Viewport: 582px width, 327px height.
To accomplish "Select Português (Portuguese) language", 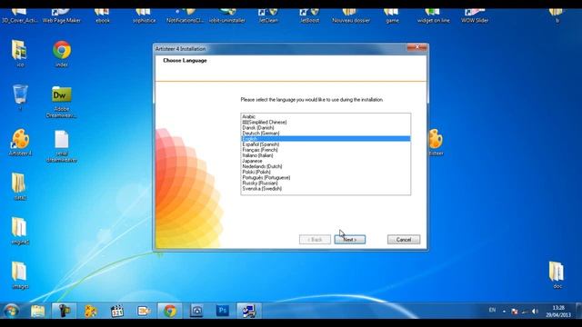I will pyautogui.click(x=326, y=178).
